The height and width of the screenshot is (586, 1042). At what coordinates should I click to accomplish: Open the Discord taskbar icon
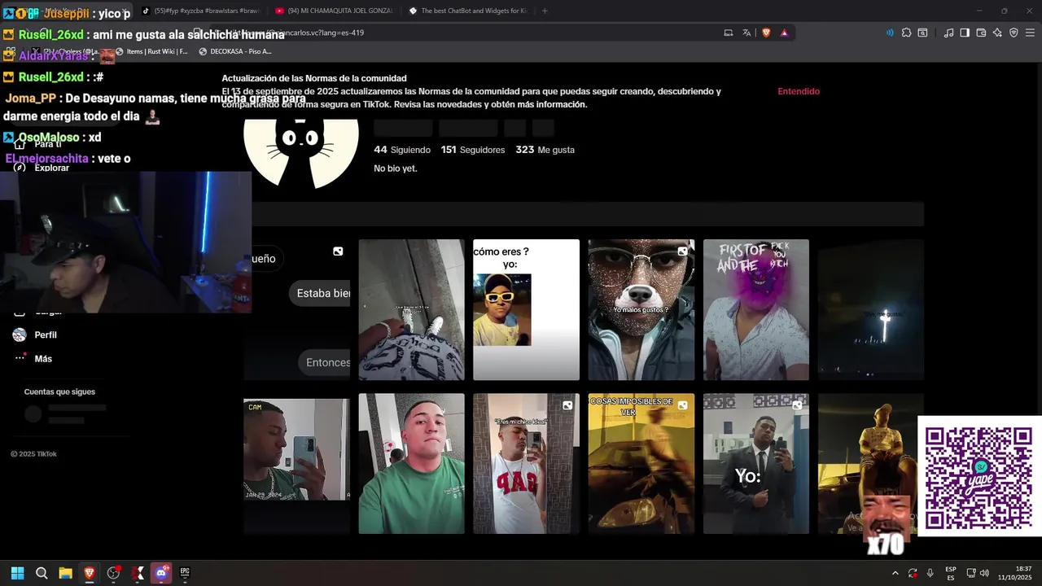(x=161, y=573)
